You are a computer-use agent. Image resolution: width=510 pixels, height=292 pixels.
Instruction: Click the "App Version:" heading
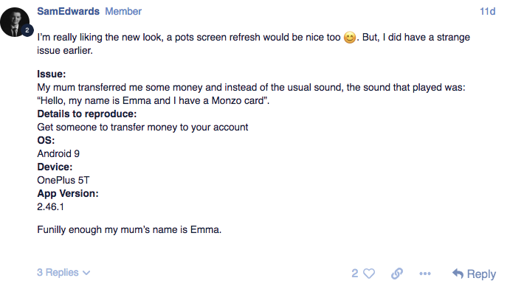pyautogui.click(x=68, y=194)
